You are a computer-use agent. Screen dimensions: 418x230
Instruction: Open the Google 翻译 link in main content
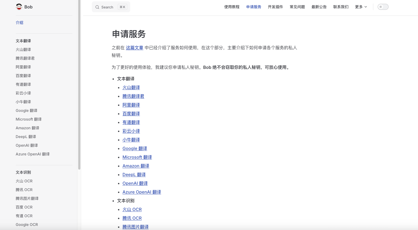point(135,148)
